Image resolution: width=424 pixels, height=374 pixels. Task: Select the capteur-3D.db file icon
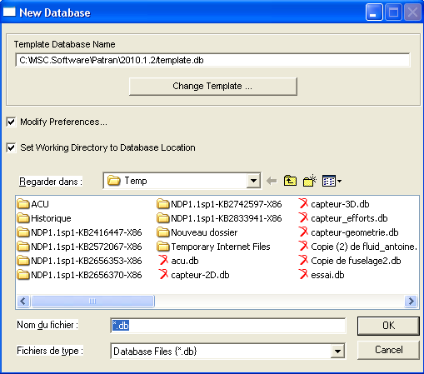click(303, 204)
